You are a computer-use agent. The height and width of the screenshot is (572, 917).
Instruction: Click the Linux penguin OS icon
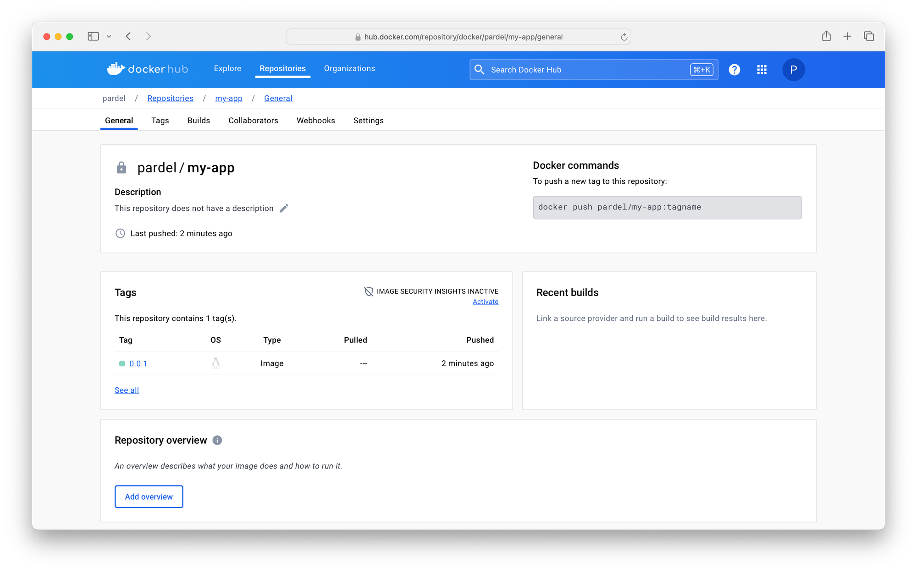[x=215, y=363]
